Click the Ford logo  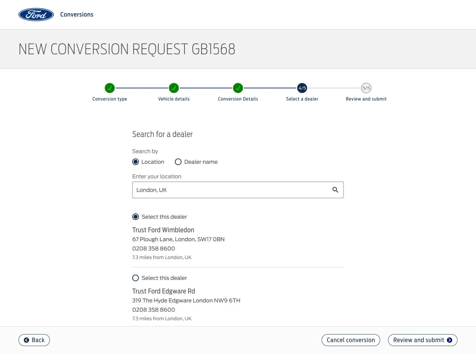[36, 15]
